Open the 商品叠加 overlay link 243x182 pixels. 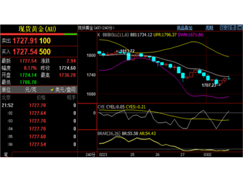184,28
